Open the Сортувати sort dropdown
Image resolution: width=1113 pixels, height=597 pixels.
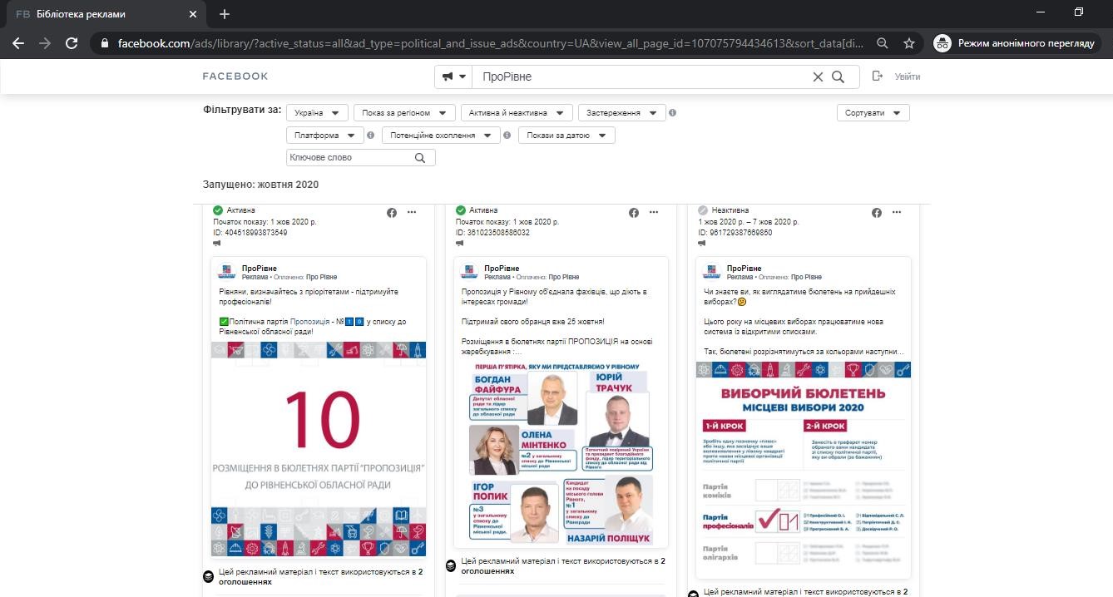(x=873, y=113)
